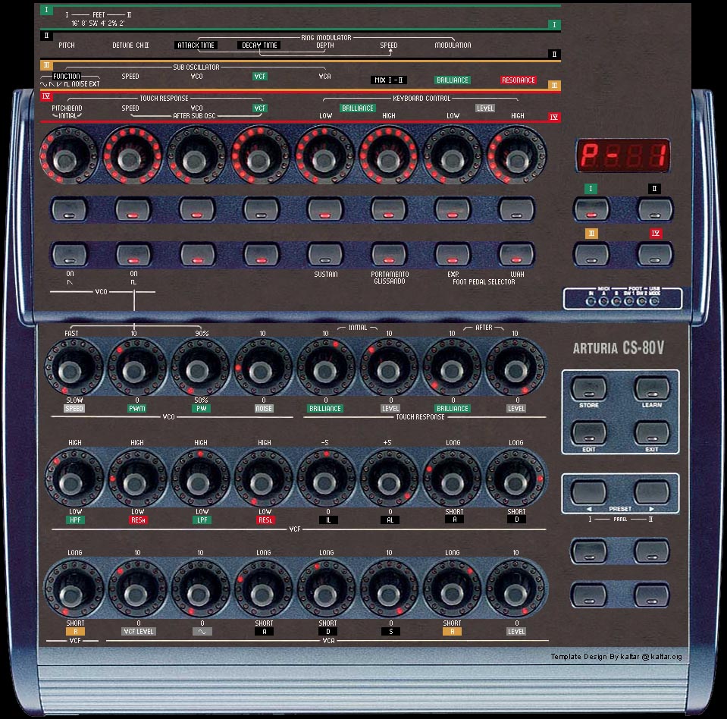The width and height of the screenshot is (727, 719).
Task: Click the top encoder below RESONANCE label
Action: tap(517, 155)
